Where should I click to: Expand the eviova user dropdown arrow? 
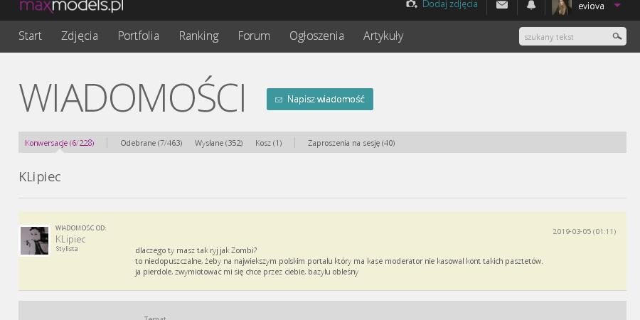pyautogui.click(x=617, y=5)
